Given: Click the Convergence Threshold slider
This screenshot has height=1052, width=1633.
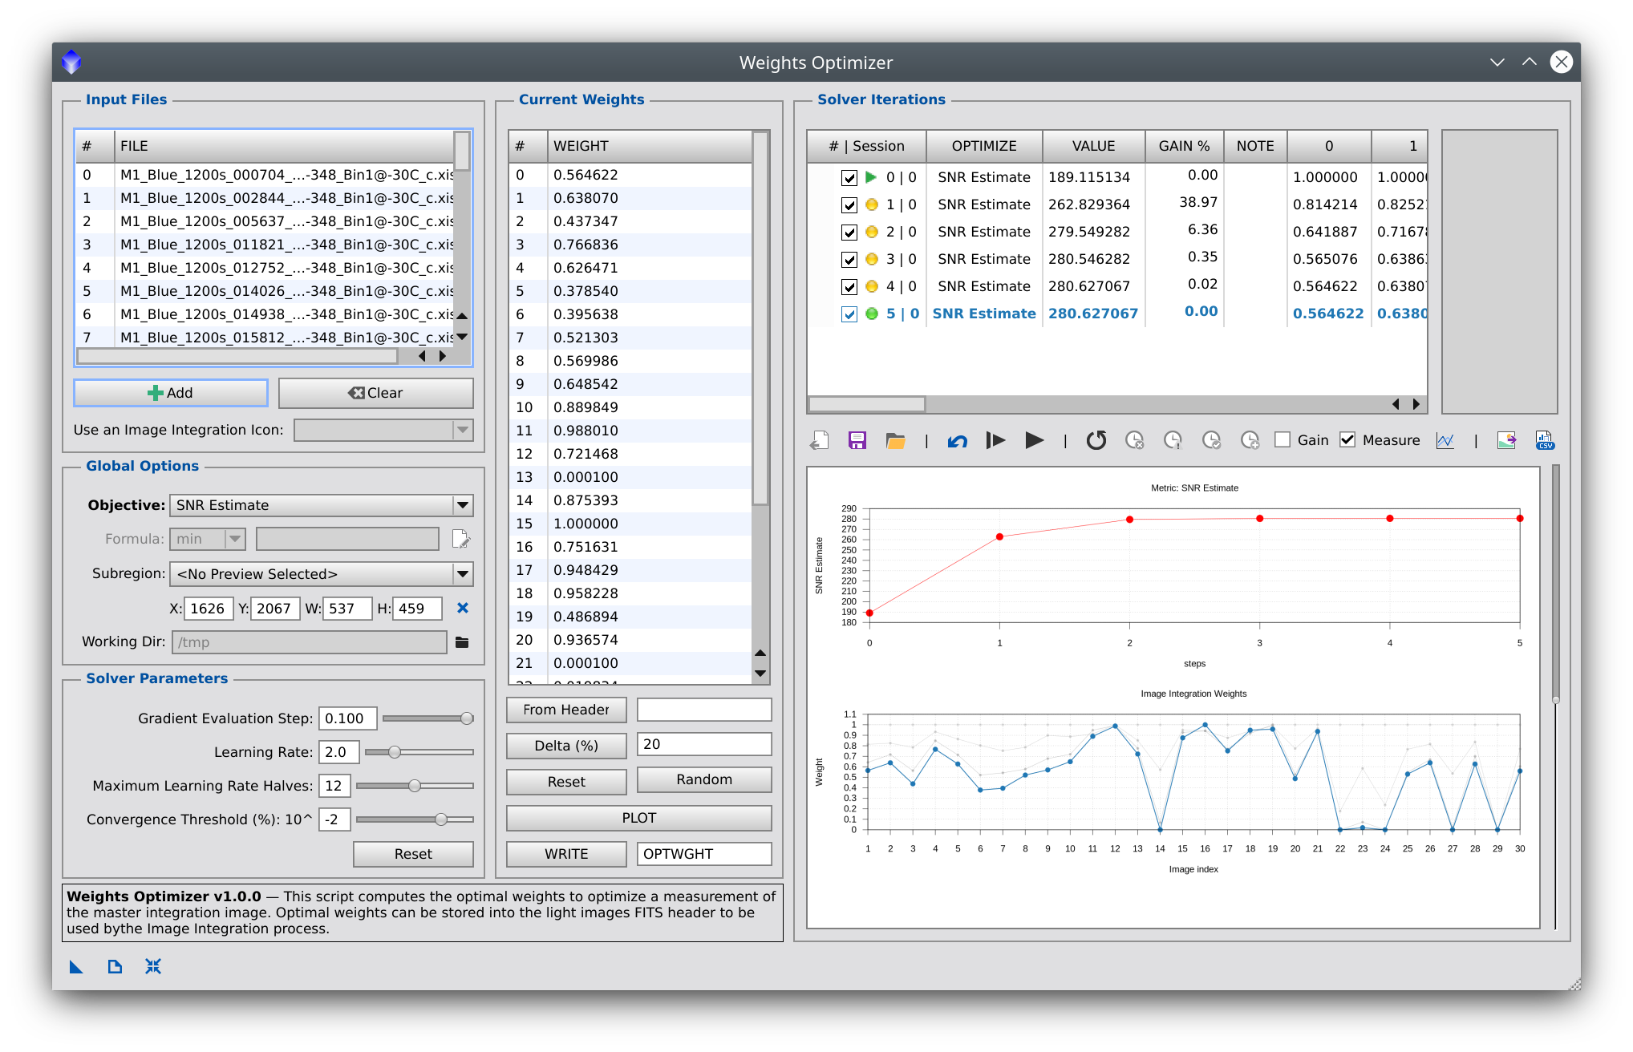Looking at the screenshot, I should click(x=415, y=819).
